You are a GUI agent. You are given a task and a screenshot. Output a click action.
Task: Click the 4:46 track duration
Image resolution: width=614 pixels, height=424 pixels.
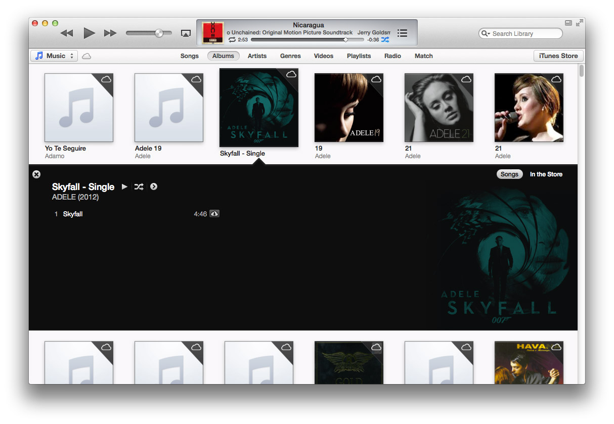200,214
